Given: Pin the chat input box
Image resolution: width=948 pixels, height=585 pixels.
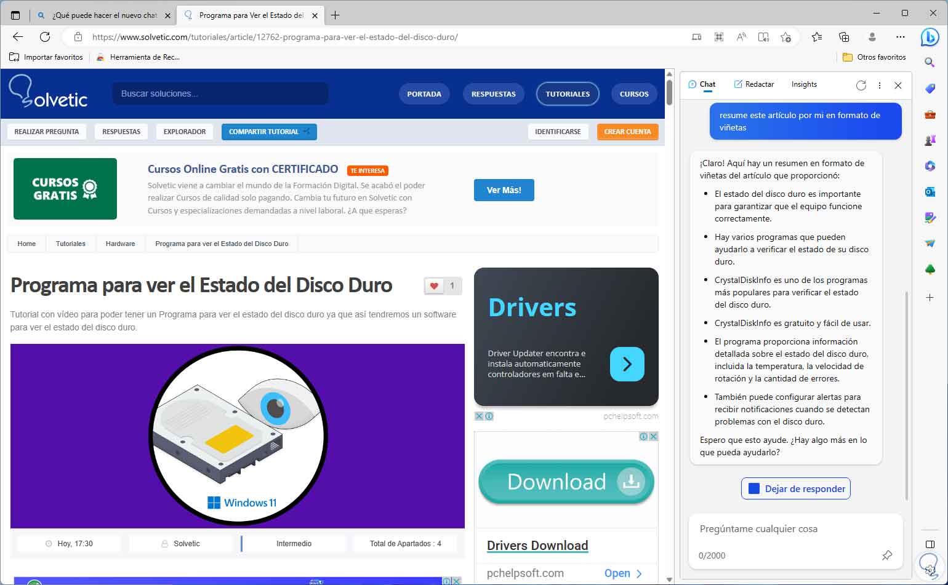Looking at the screenshot, I should point(886,555).
